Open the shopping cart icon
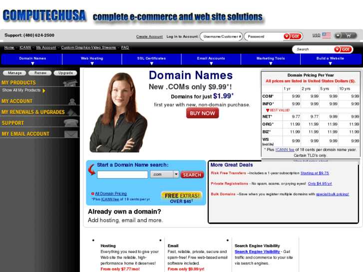Screen dimensions: 363x272 pos(349,35)
